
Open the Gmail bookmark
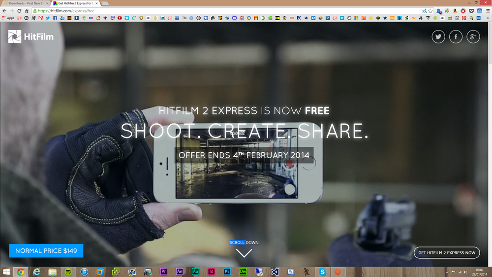point(41,18)
